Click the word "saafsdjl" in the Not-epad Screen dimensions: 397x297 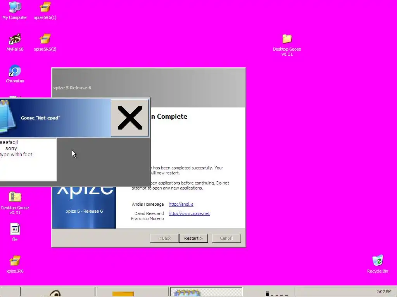9,142
